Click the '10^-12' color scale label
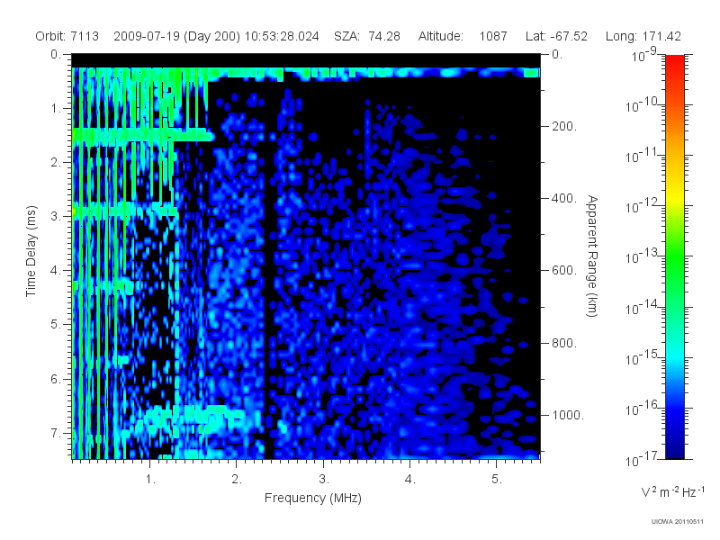Viewport: 720px width, 540px height. [642, 206]
